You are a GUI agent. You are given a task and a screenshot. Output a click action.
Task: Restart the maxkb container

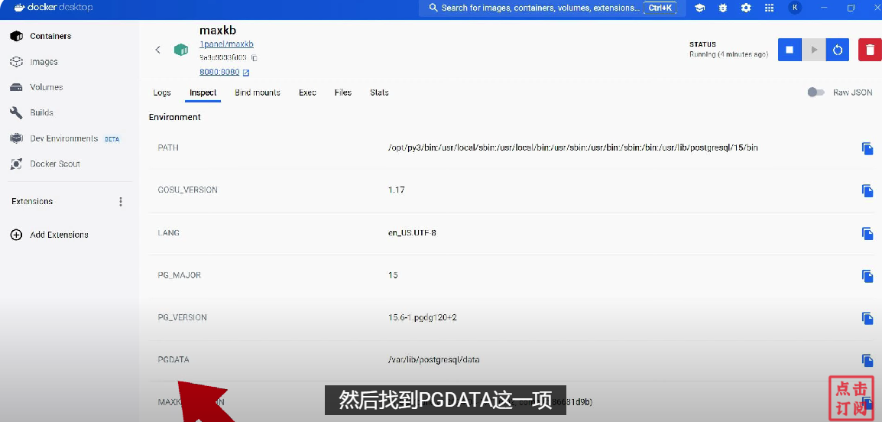(838, 50)
